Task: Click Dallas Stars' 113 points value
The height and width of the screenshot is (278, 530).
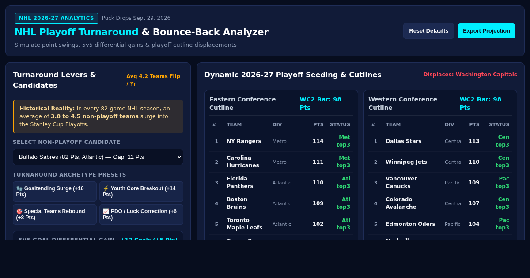Action: (x=474, y=141)
